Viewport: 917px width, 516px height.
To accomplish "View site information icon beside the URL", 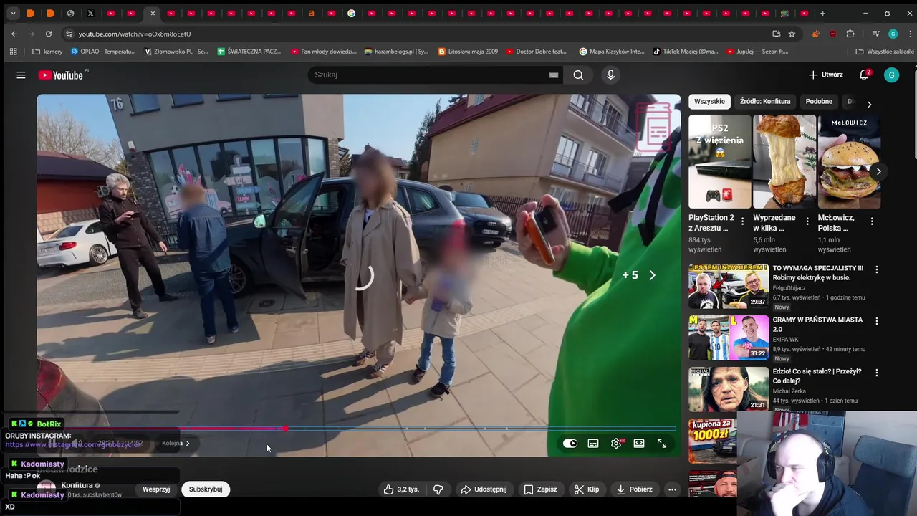I will tap(69, 34).
